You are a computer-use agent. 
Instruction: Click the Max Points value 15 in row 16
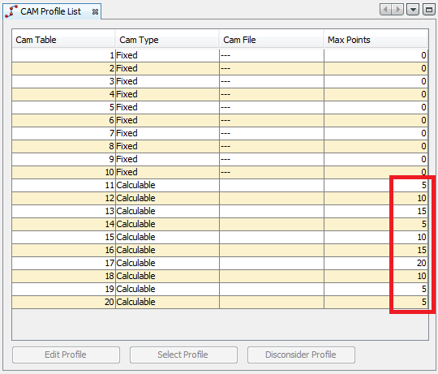pyautogui.click(x=376, y=250)
